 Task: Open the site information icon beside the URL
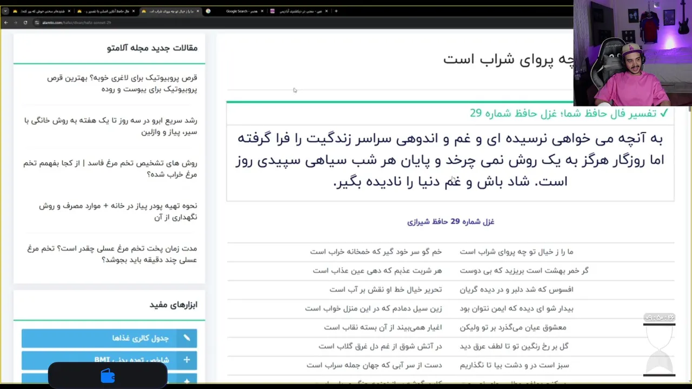pyautogui.click(x=36, y=23)
